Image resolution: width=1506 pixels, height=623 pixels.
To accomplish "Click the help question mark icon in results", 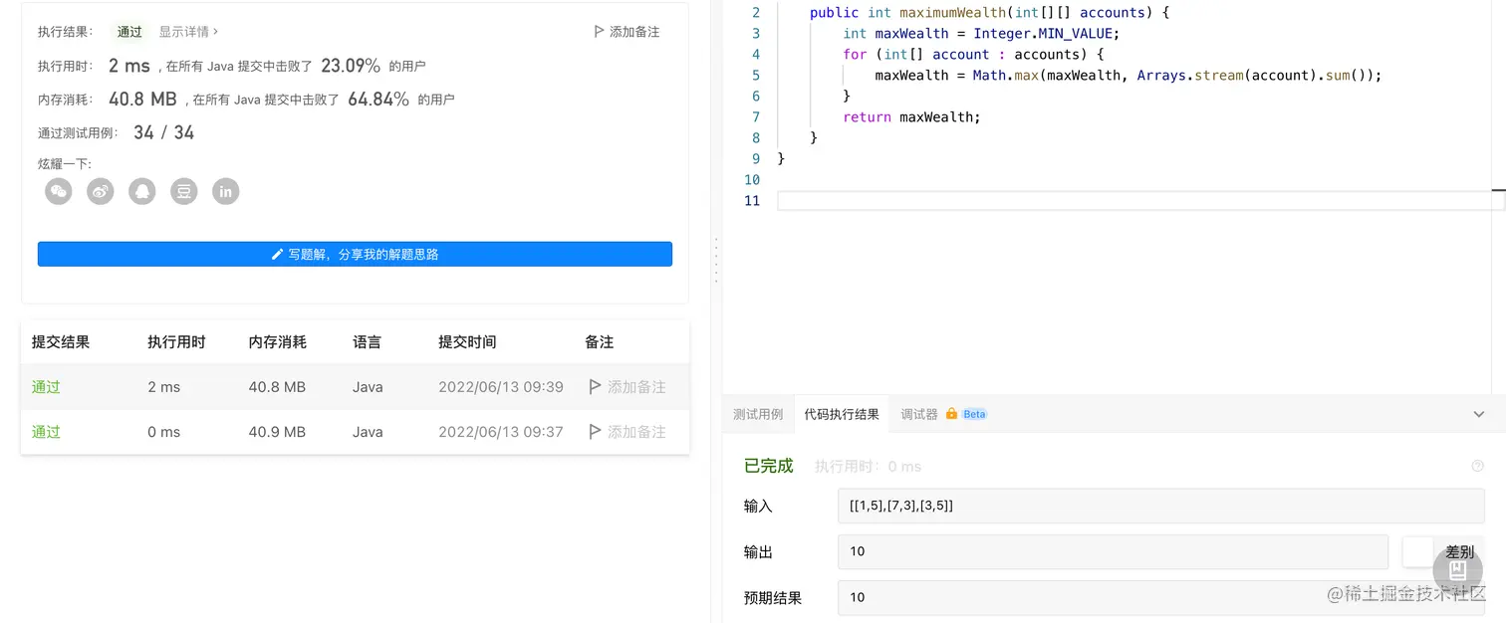I will [x=1477, y=466].
